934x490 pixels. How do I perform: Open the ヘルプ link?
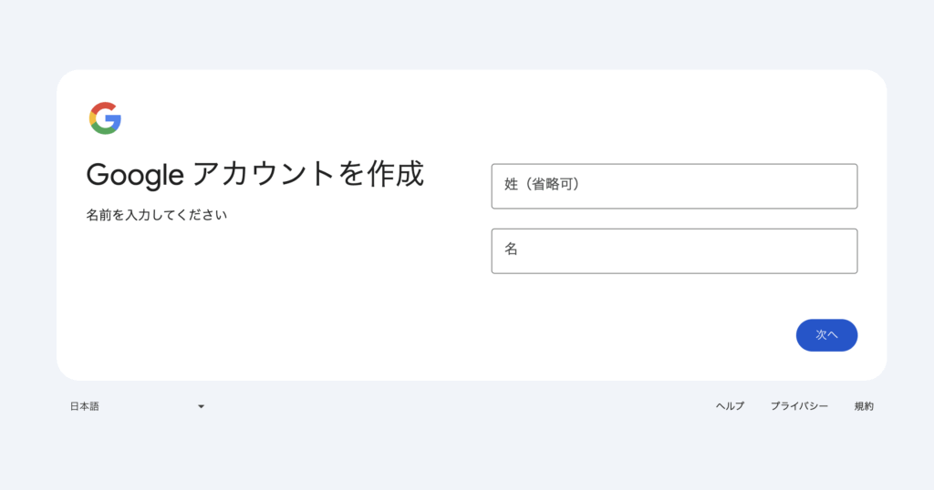click(730, 406)
